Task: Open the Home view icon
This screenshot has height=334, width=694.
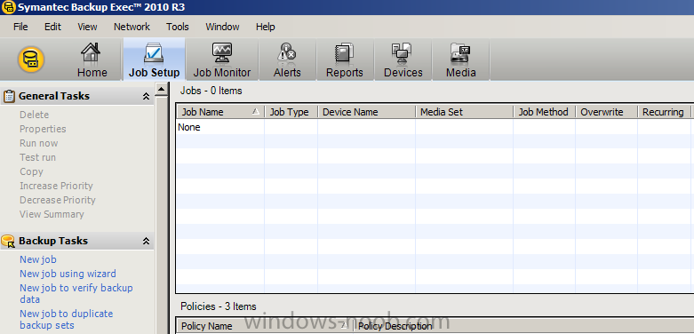Action: click(x=92, y=60)
